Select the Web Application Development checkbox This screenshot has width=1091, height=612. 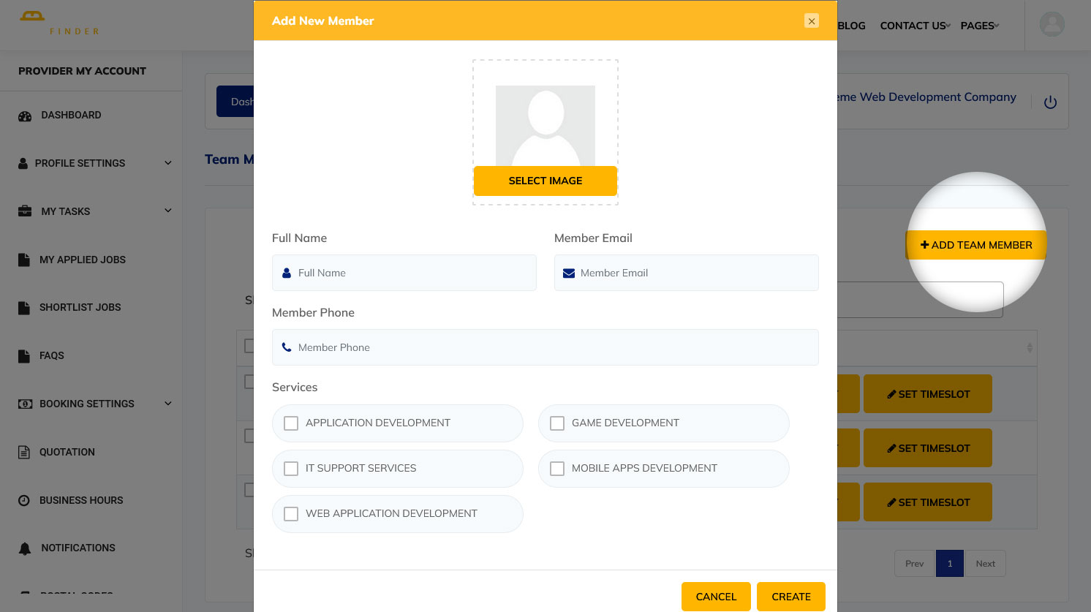[291, 514]
